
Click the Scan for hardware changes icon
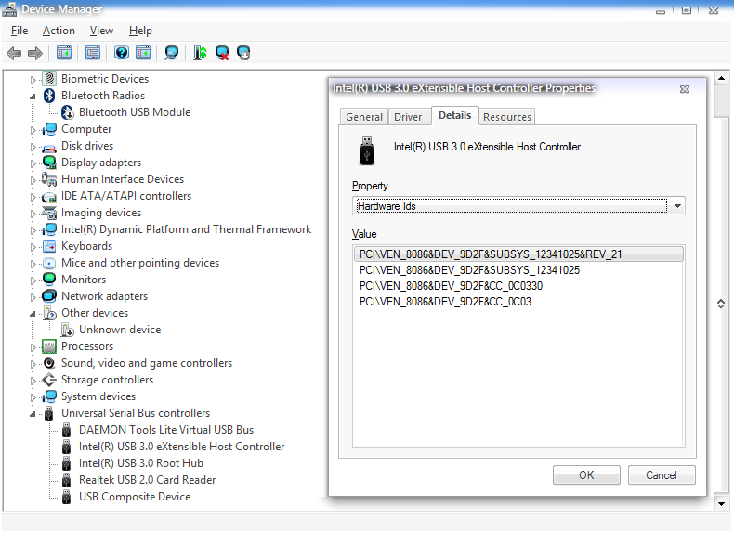coord(172,53)
